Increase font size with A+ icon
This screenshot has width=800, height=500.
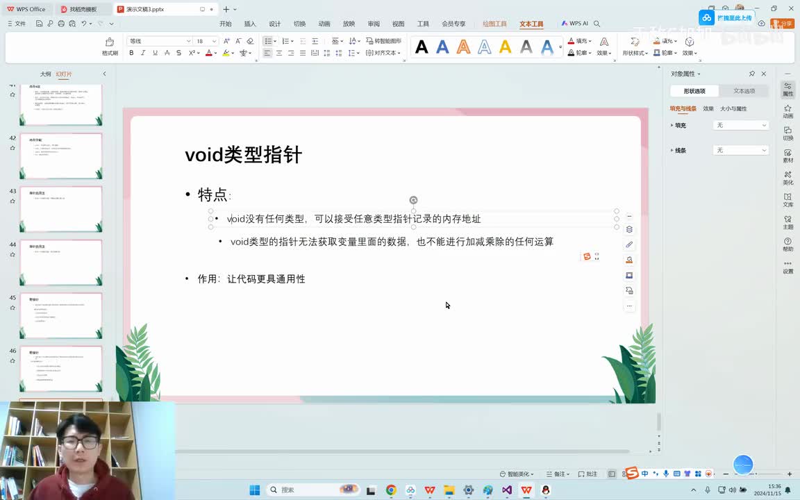click(226, 41)
